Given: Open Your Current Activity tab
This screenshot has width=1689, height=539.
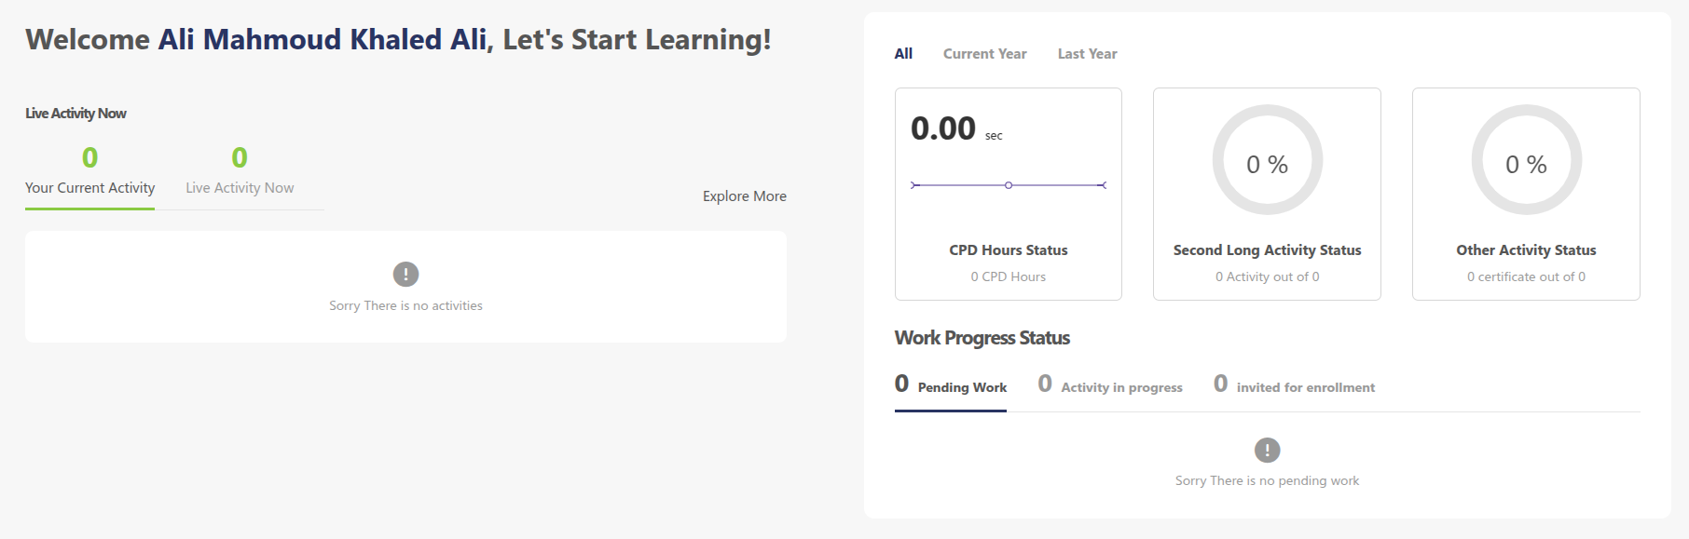Looking at the screenshot, I should point(89,187).
